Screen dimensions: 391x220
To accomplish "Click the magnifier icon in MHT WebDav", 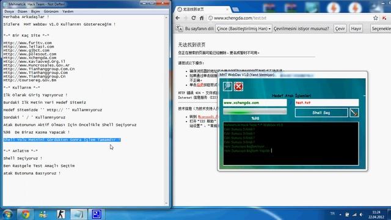I will (x=227, y=86).
